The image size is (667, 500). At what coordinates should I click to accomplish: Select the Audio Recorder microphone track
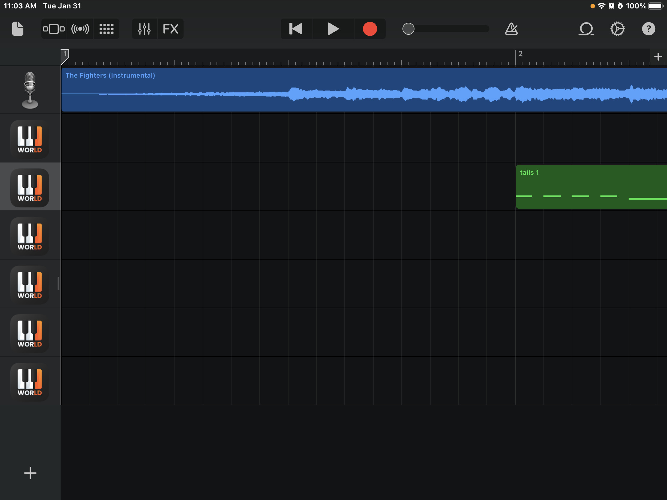pyautogui.click(x=30, y=90)
